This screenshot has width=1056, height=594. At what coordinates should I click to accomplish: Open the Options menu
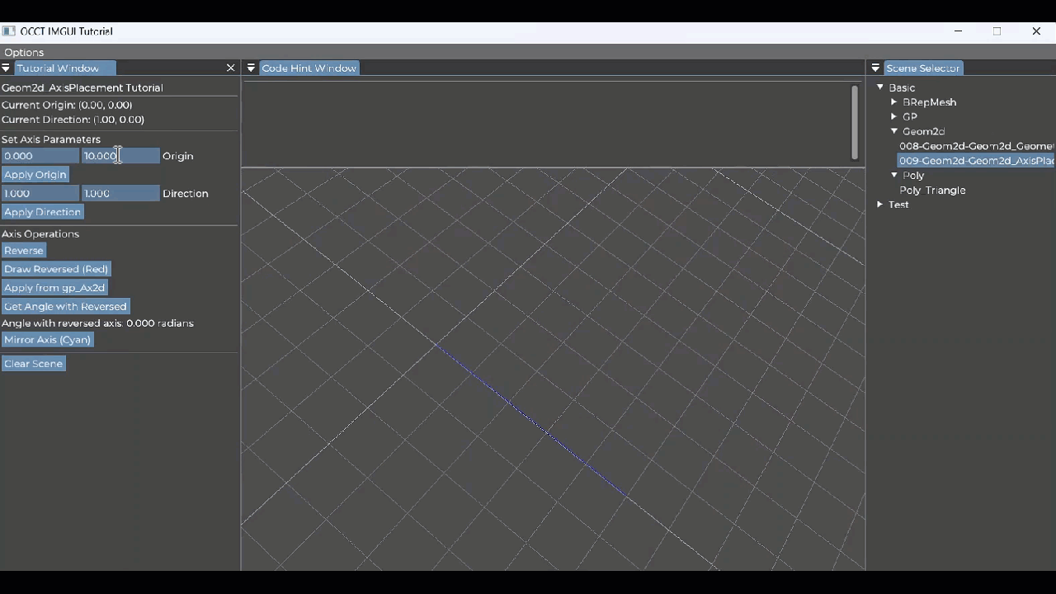point(24,52)
